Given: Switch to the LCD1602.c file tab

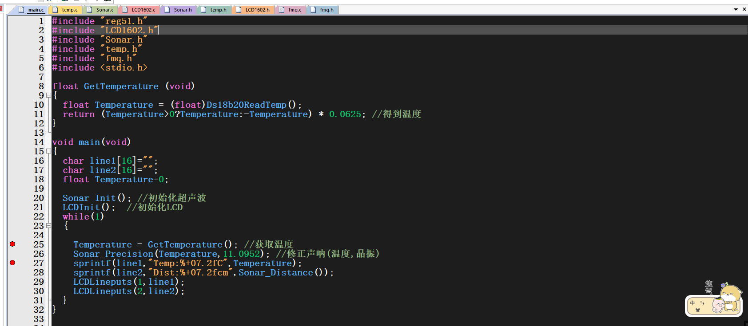Looking at the screenshot, I should (x=143, y=10).
